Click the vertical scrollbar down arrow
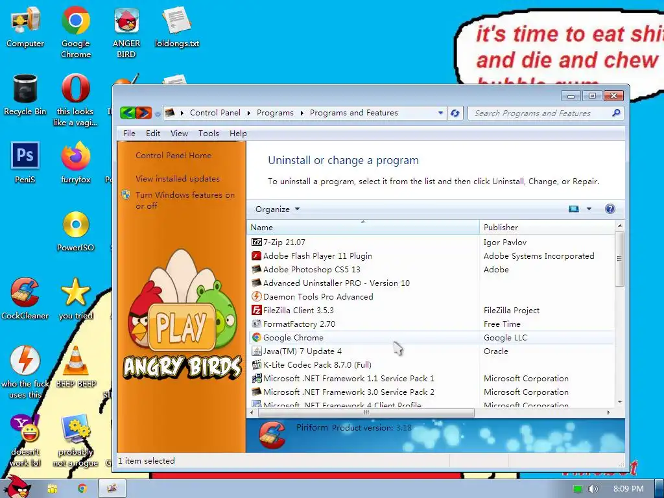Screen dimensions: 664x498 pyautogui.click(x=619, y=401)
